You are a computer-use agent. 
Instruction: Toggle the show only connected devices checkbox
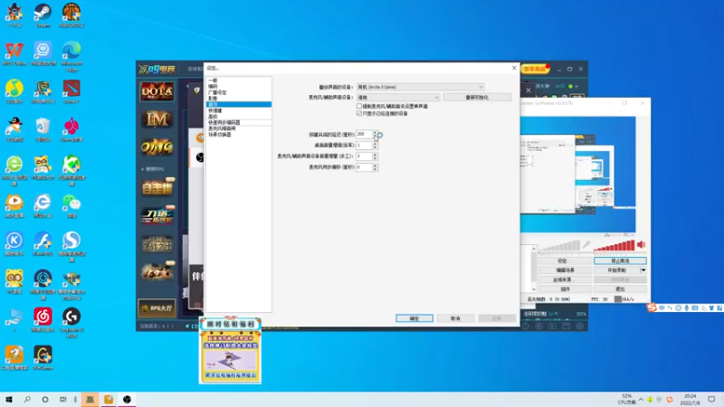point(359,113)
